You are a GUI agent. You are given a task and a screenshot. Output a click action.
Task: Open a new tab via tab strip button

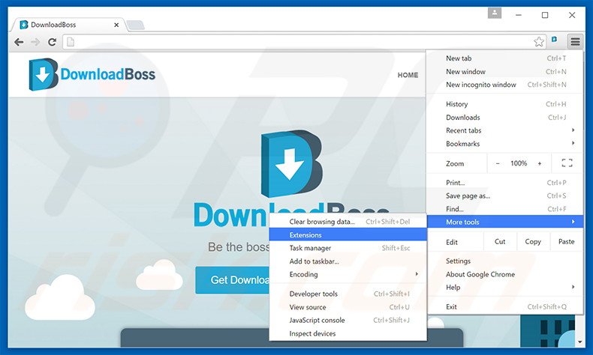click(135, 25)
